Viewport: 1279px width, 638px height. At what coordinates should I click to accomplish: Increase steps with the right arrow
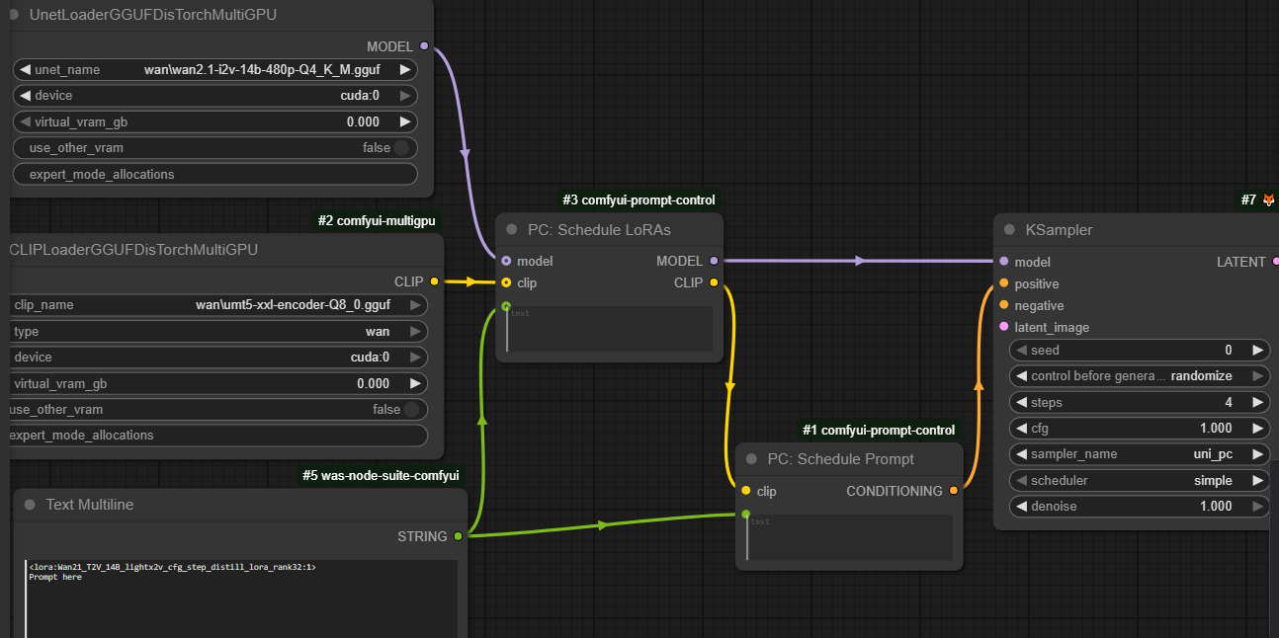[1257, 403]
